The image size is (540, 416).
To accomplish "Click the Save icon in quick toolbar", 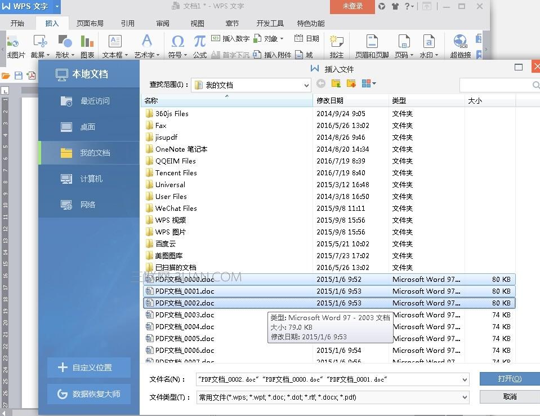I will 19,76.
